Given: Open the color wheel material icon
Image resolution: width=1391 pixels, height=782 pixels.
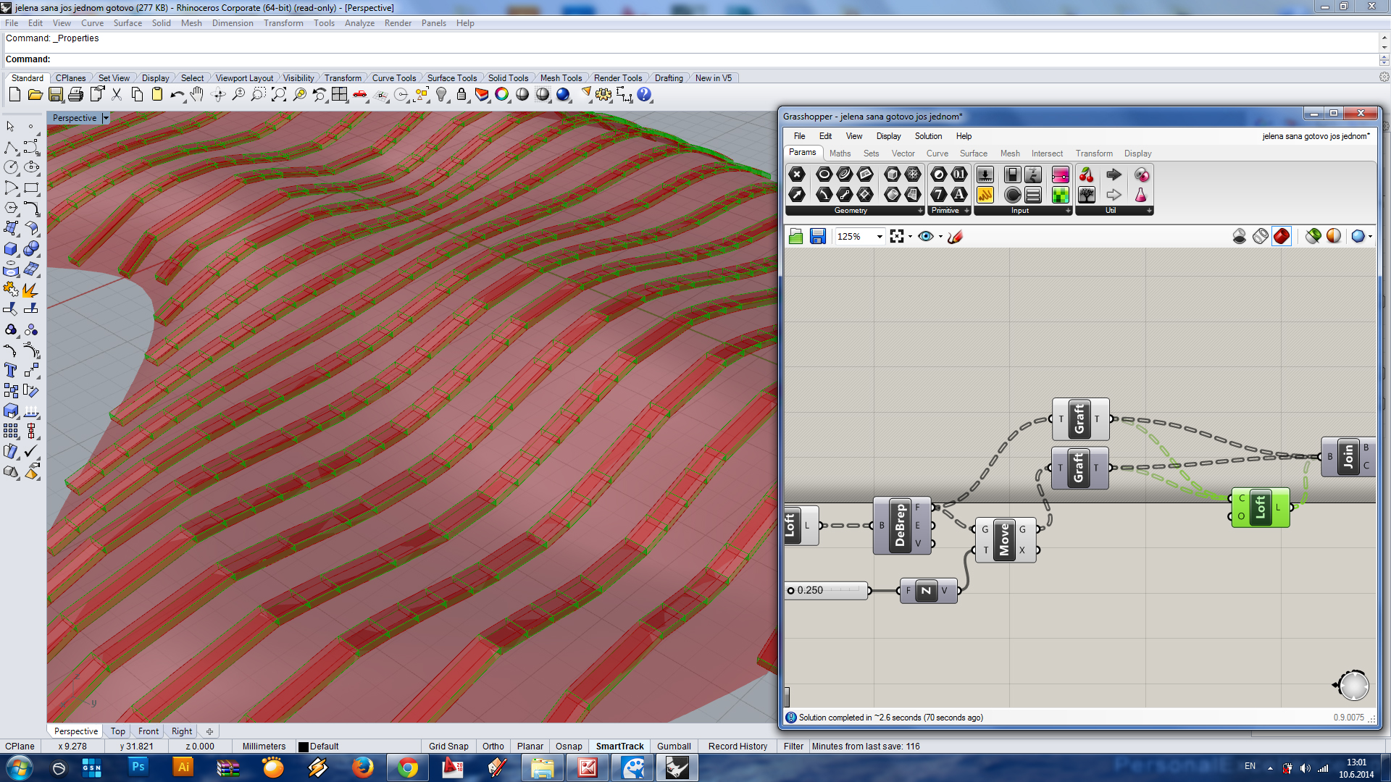Looking at the screenshot, I should [x=501, y=94].
